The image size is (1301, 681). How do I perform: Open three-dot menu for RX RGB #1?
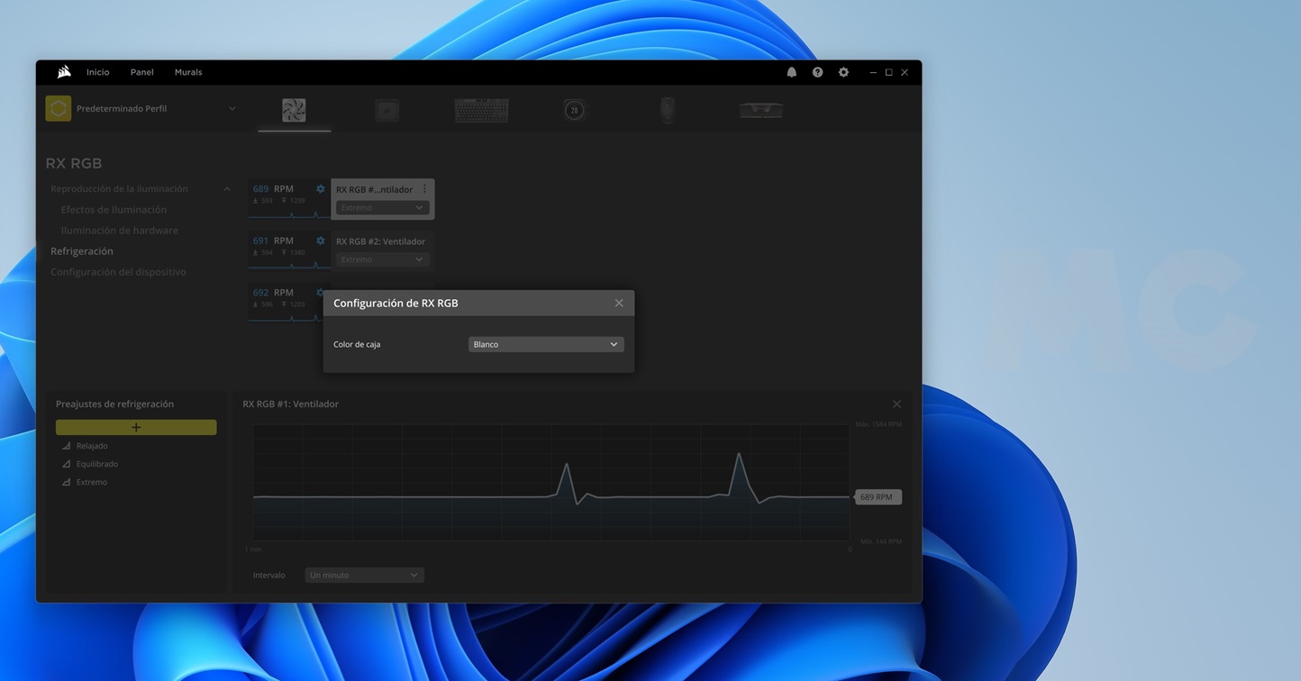click(x=424, y=189)
